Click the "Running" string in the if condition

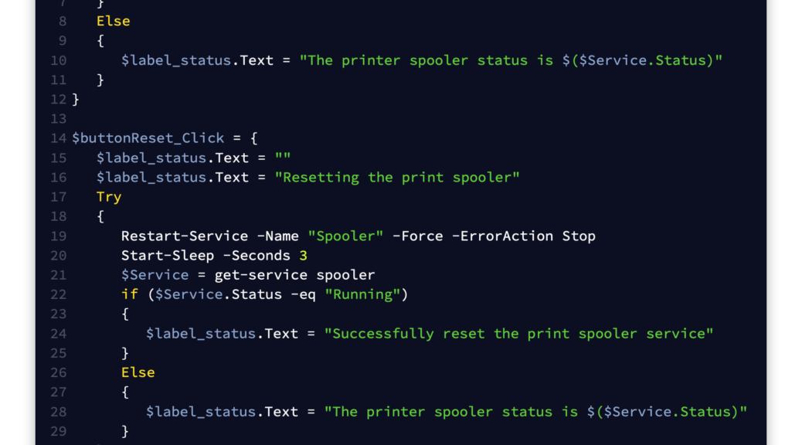pyautogui.click(x=362, y=294)
